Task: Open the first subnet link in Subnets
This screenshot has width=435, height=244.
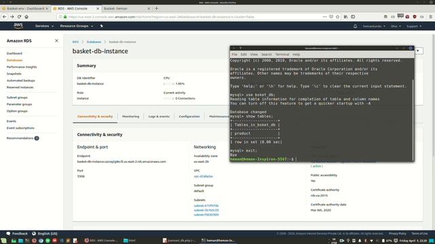Action: (206, 205)
